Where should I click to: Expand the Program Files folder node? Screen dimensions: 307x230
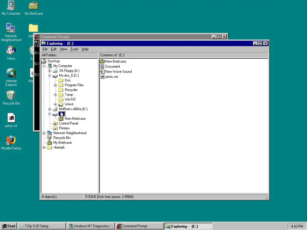point(55,85)
